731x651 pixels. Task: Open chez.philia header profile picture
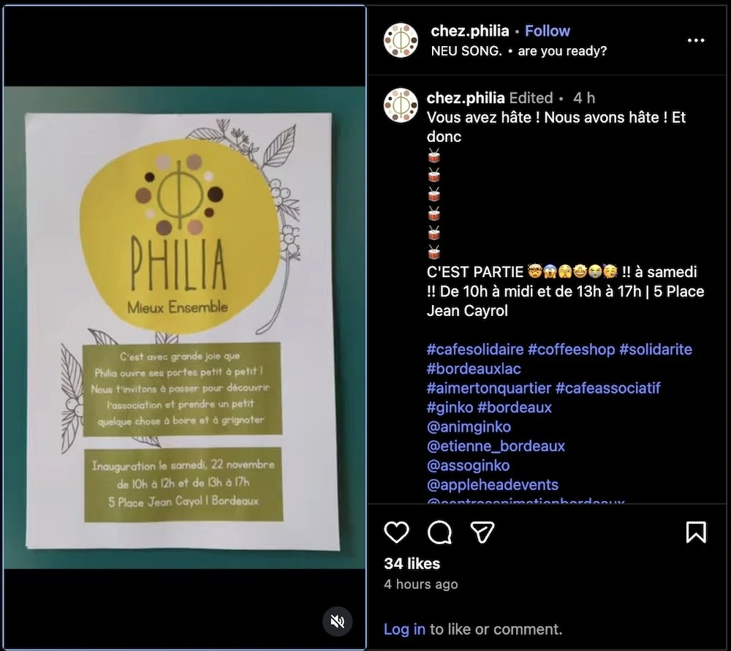pos(401,40)
